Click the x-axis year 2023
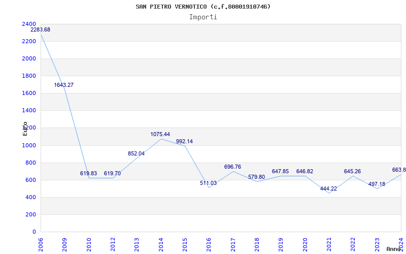 tap(377, 245)
